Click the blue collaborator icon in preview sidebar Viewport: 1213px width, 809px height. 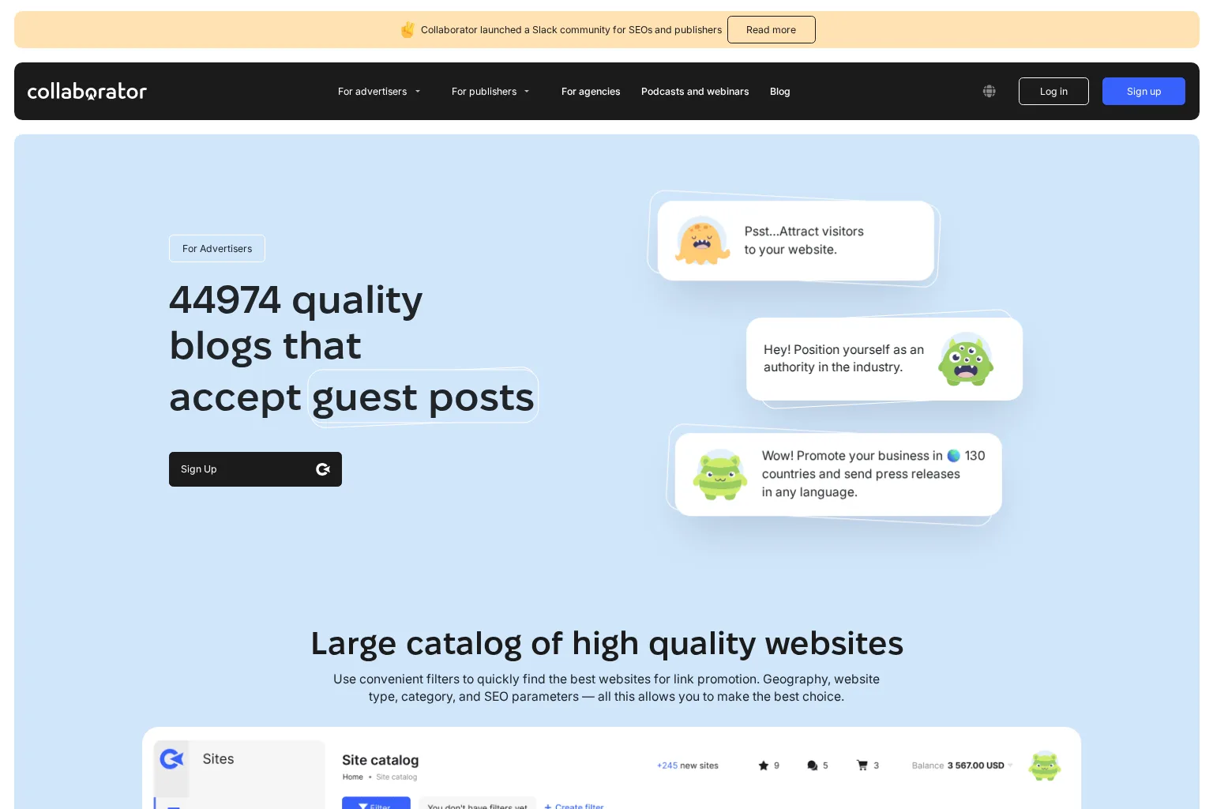point(171,759)
